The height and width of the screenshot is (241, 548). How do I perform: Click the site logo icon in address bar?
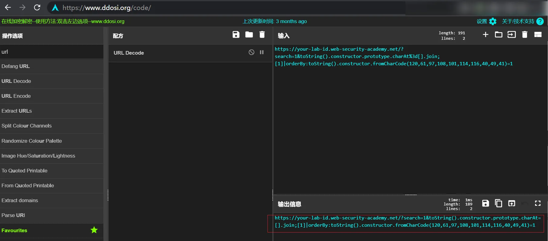[55, 8]
